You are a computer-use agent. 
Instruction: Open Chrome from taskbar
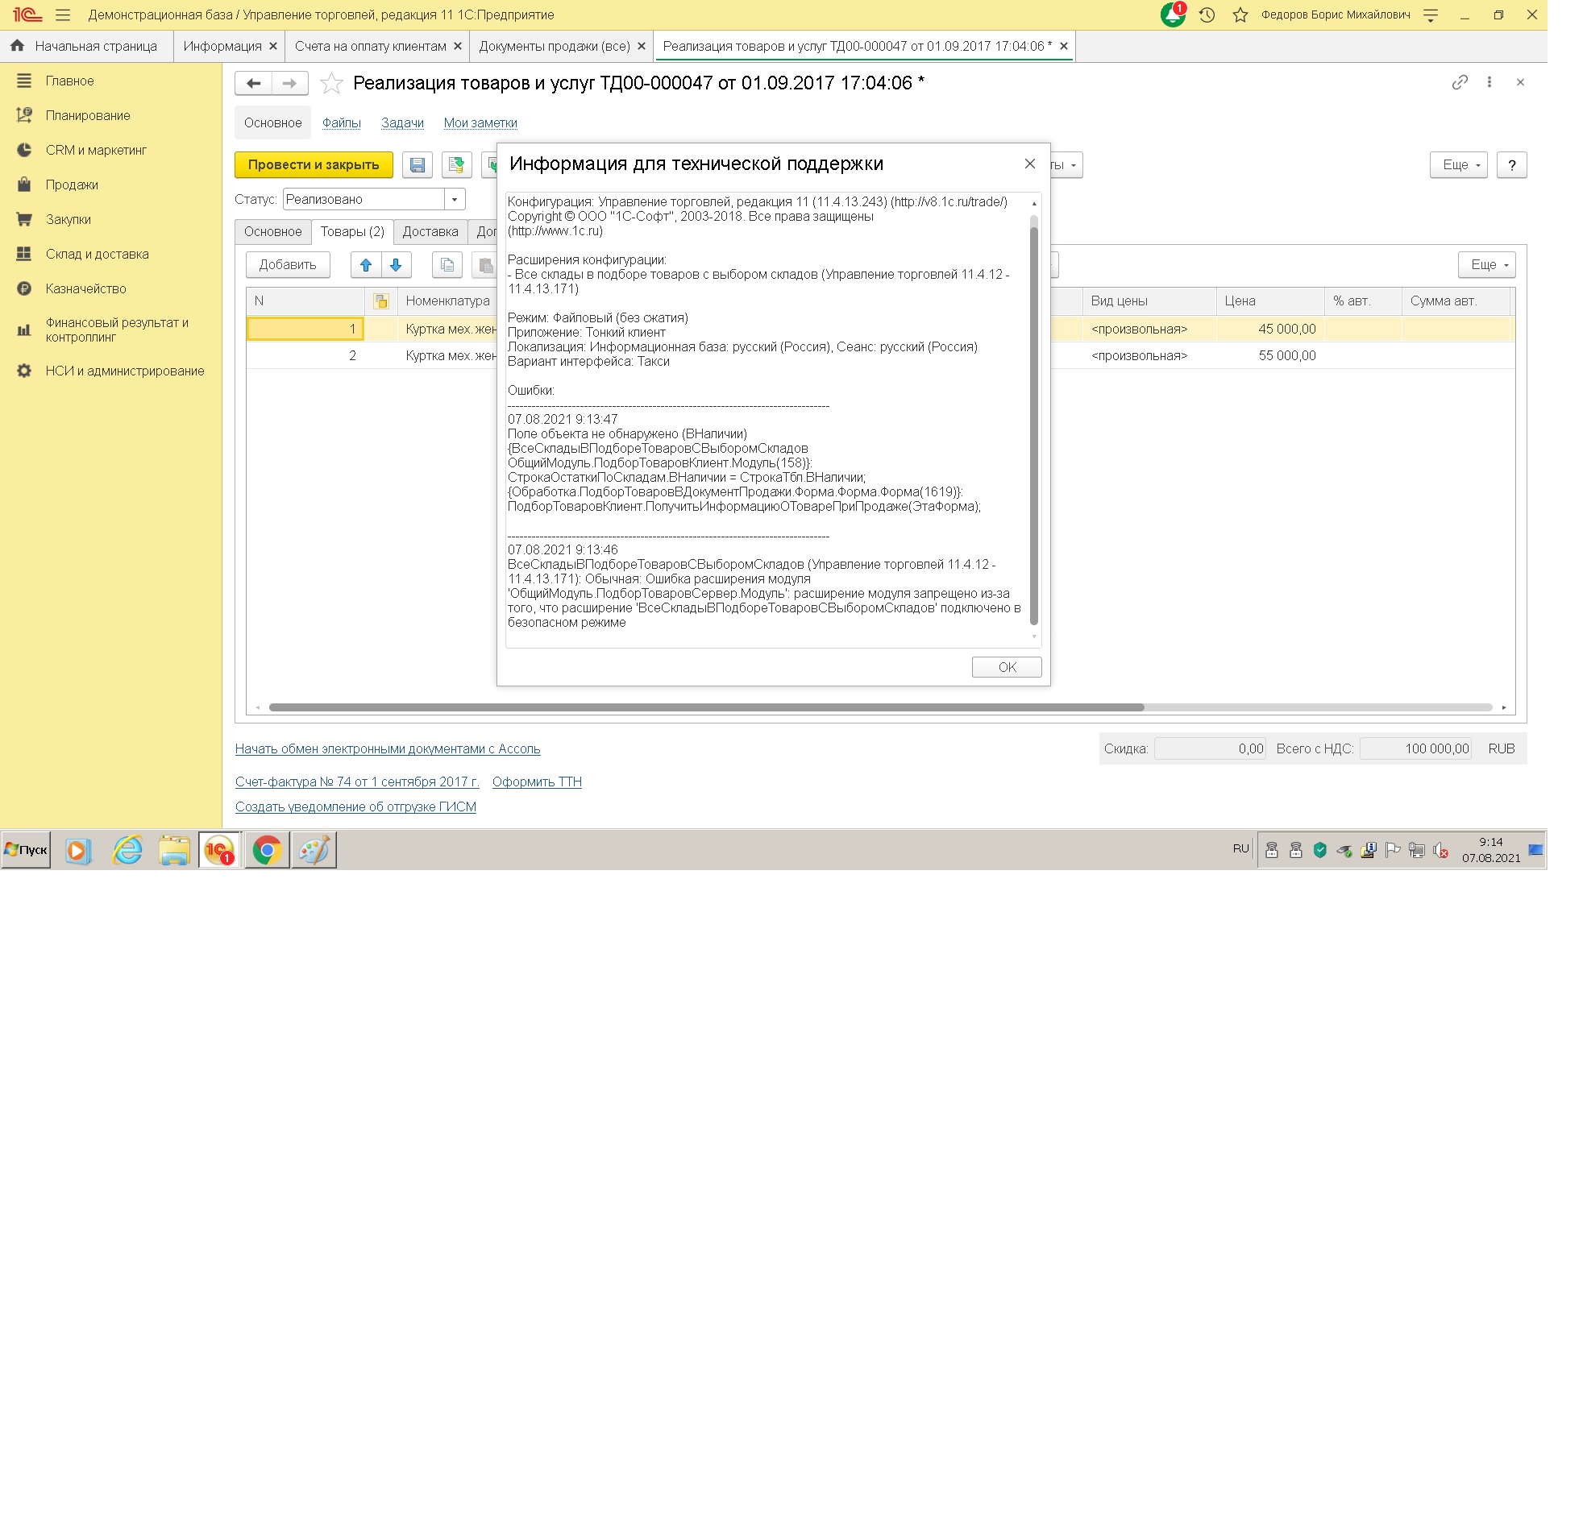[267, 850]
